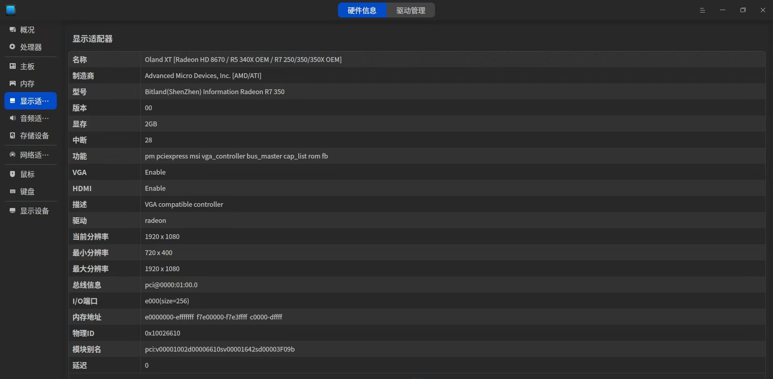Click the Oland XT Radeon name value

pyautogui.click(x=243, y=60)
